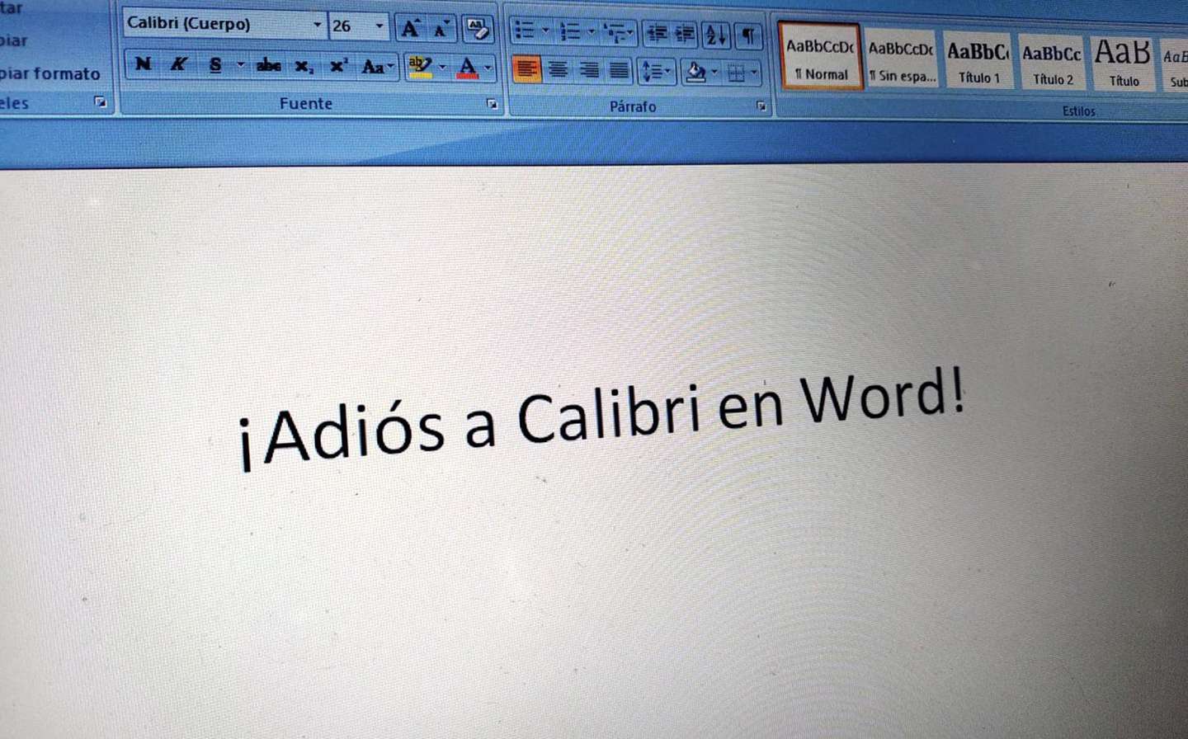The height and width of the screenshot is (739, 1188).
Task: Click the strikethrough abc icon
Action: (x=268, y=65)
